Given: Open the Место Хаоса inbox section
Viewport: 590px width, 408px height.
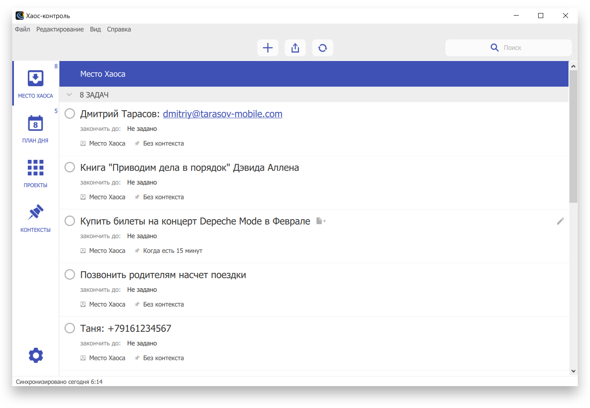Looking at the screenshot, I should (35, 84).
